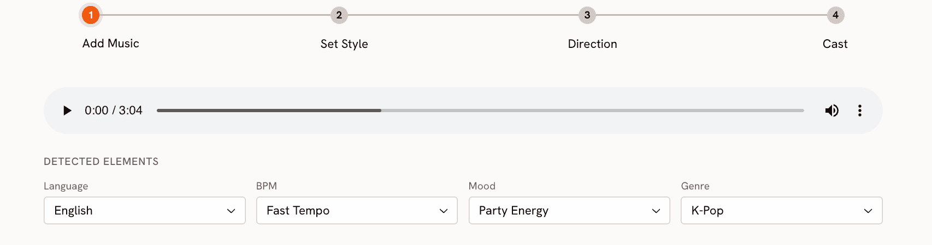Click the chevron arrow in the BPM field
Image resolution: width=932 pixels, height=245 pixels.
[444, 211]
